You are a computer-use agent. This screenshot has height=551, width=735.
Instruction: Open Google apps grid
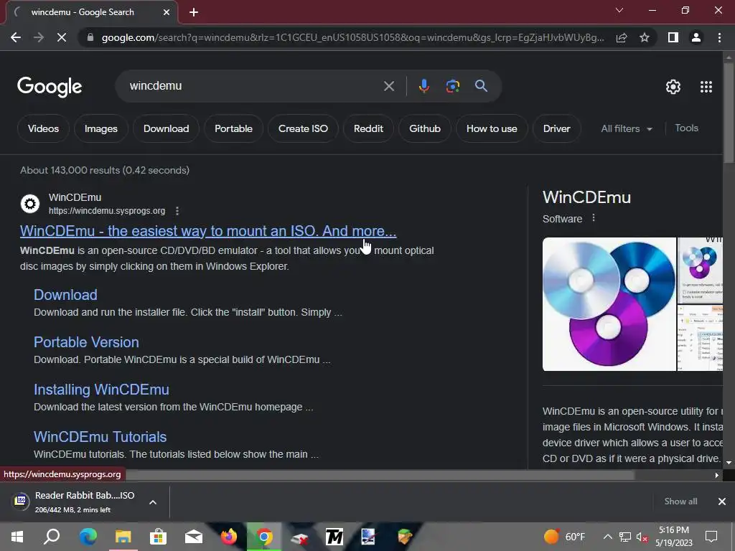click(706, 87)
